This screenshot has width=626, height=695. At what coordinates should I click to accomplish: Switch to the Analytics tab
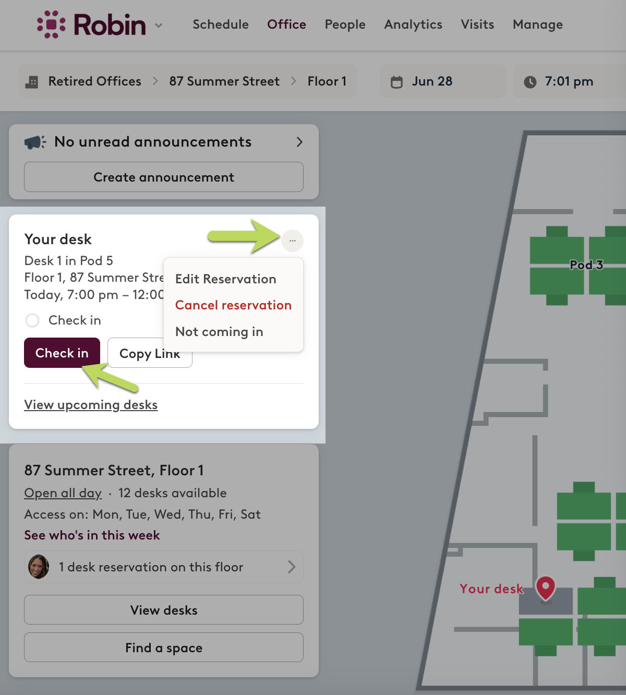[413, 25]
